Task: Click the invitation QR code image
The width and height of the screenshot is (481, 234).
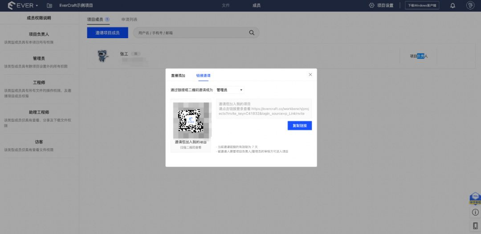Action: click(191, 120)
